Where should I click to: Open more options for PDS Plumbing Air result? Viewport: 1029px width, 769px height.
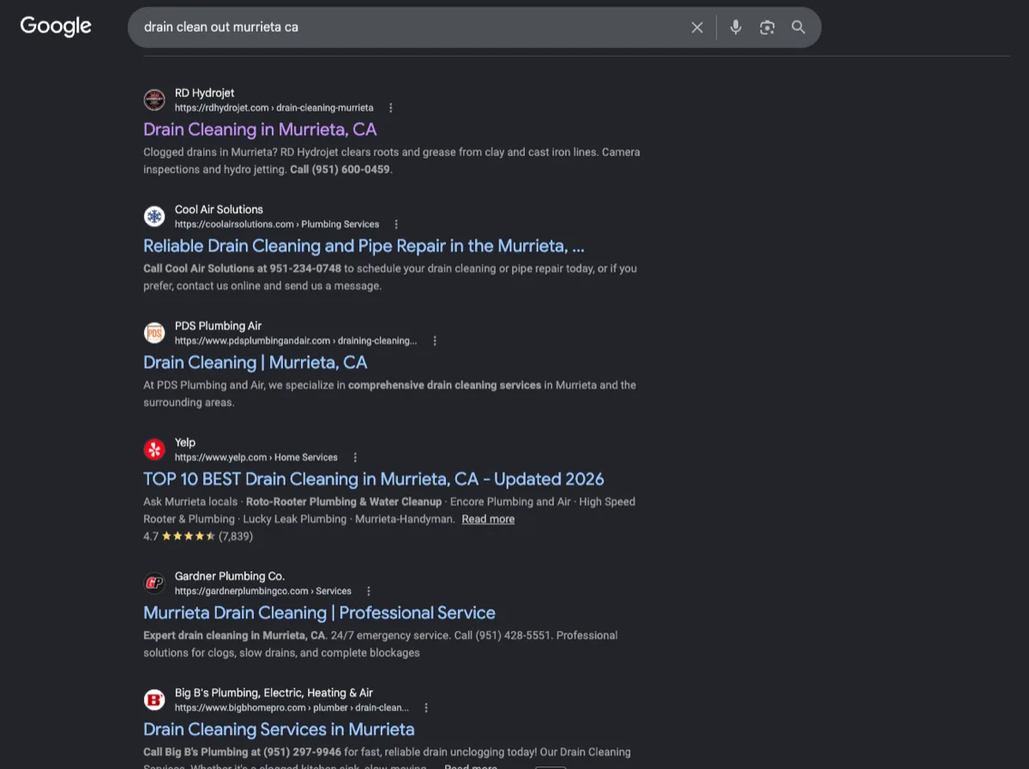pos(435,341)
